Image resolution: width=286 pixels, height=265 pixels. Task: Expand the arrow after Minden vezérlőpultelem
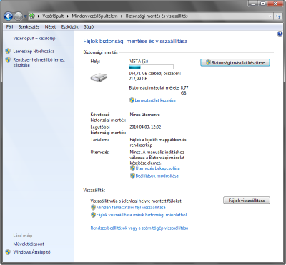click(x=122, y=16)
